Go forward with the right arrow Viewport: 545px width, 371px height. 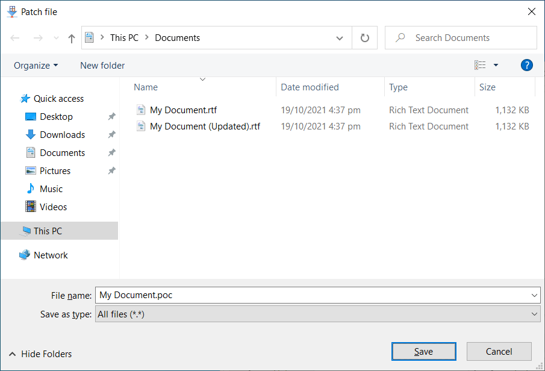38,38
